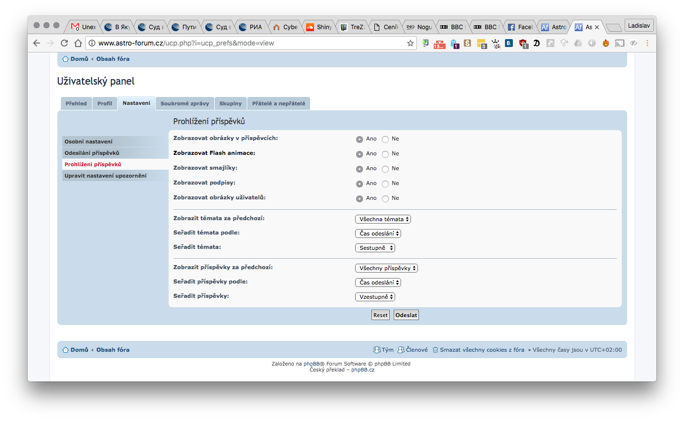Open the Chrome three-dot menu
684x421 pixels.
(647, 43)
